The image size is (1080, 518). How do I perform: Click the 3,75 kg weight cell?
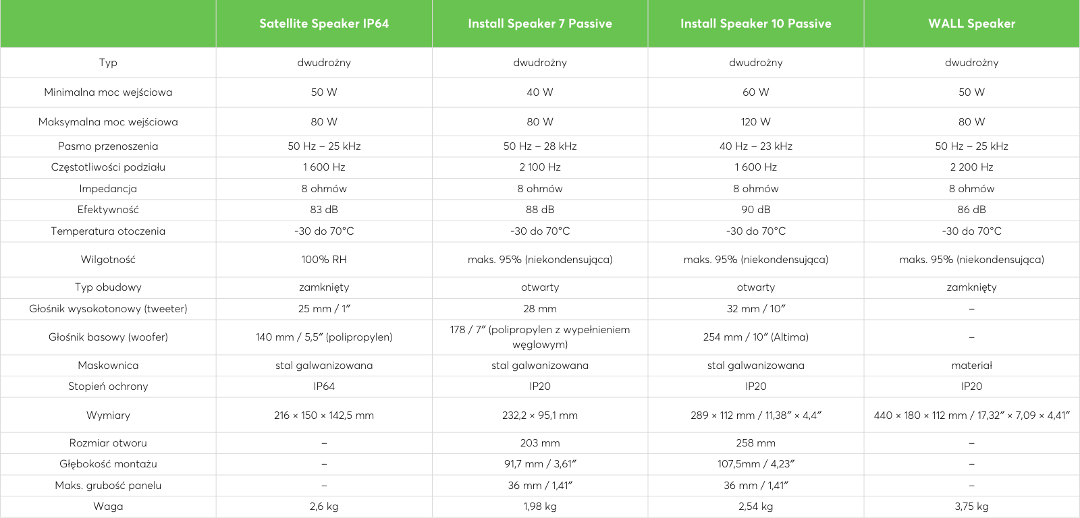click(x=971, y=507)
